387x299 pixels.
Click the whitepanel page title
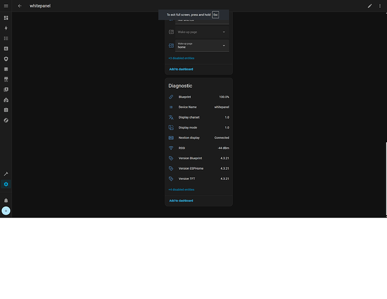click(x=40, y=6)
